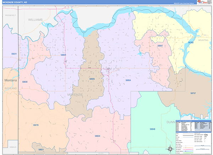The height and width of the screenshot is (155, 213).
Task: Click the green Toll Roads legend line
Action: pos(188,153)
